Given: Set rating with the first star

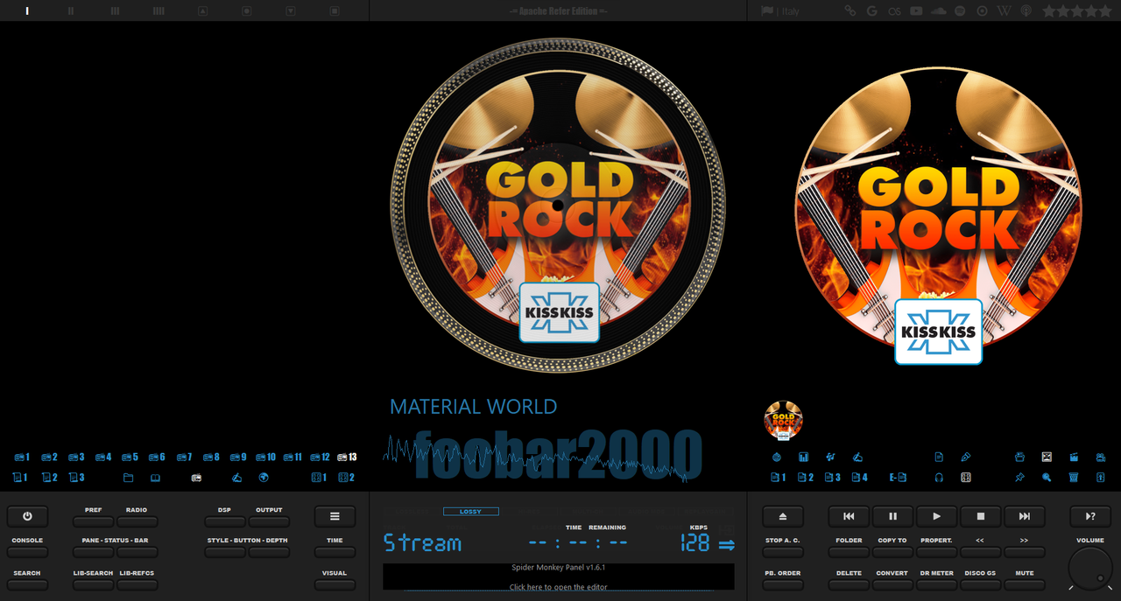Looking at the screenshot, I should pos(1049,10).
